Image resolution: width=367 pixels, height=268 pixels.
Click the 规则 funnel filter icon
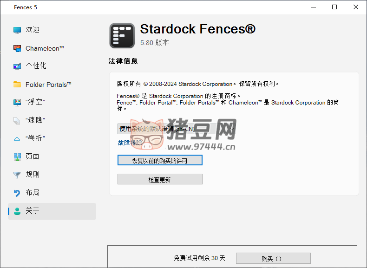[17, 175]
